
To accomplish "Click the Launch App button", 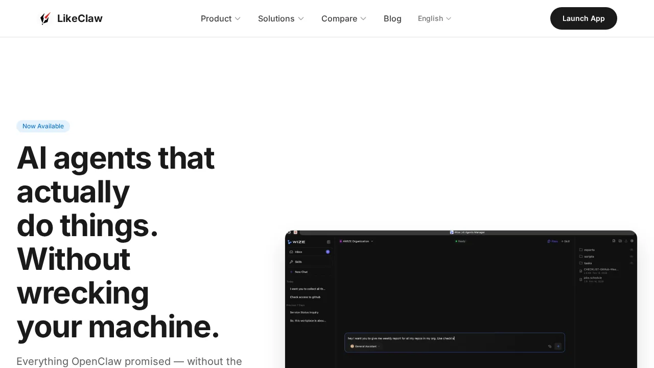I will (583, 18).
